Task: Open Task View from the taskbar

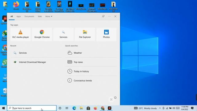Action: point(67,108)
